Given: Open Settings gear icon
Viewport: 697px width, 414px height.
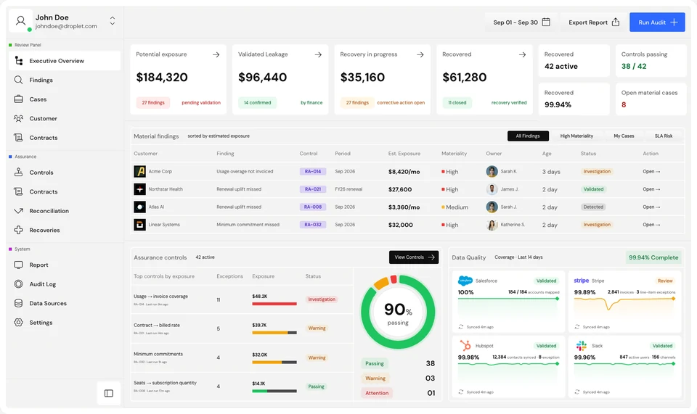Looking at the screenshot, I should pos(18,323).
